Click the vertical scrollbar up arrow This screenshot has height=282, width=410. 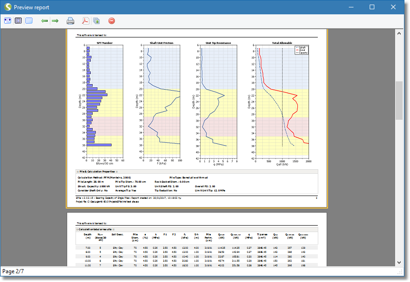(398, 34)
